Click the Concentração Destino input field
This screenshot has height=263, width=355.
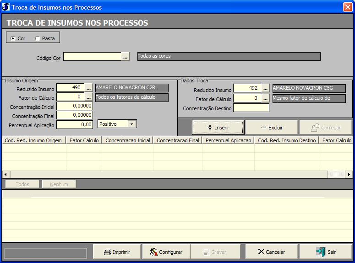[x=251, y=108]
